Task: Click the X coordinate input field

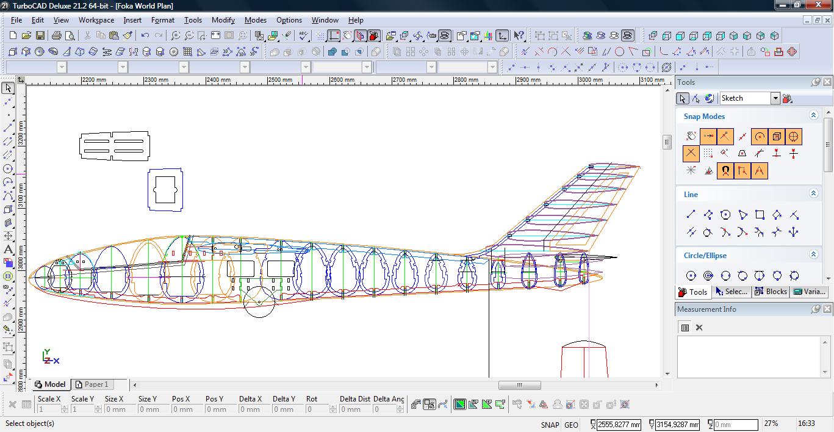Action: (x=619, y=424)
